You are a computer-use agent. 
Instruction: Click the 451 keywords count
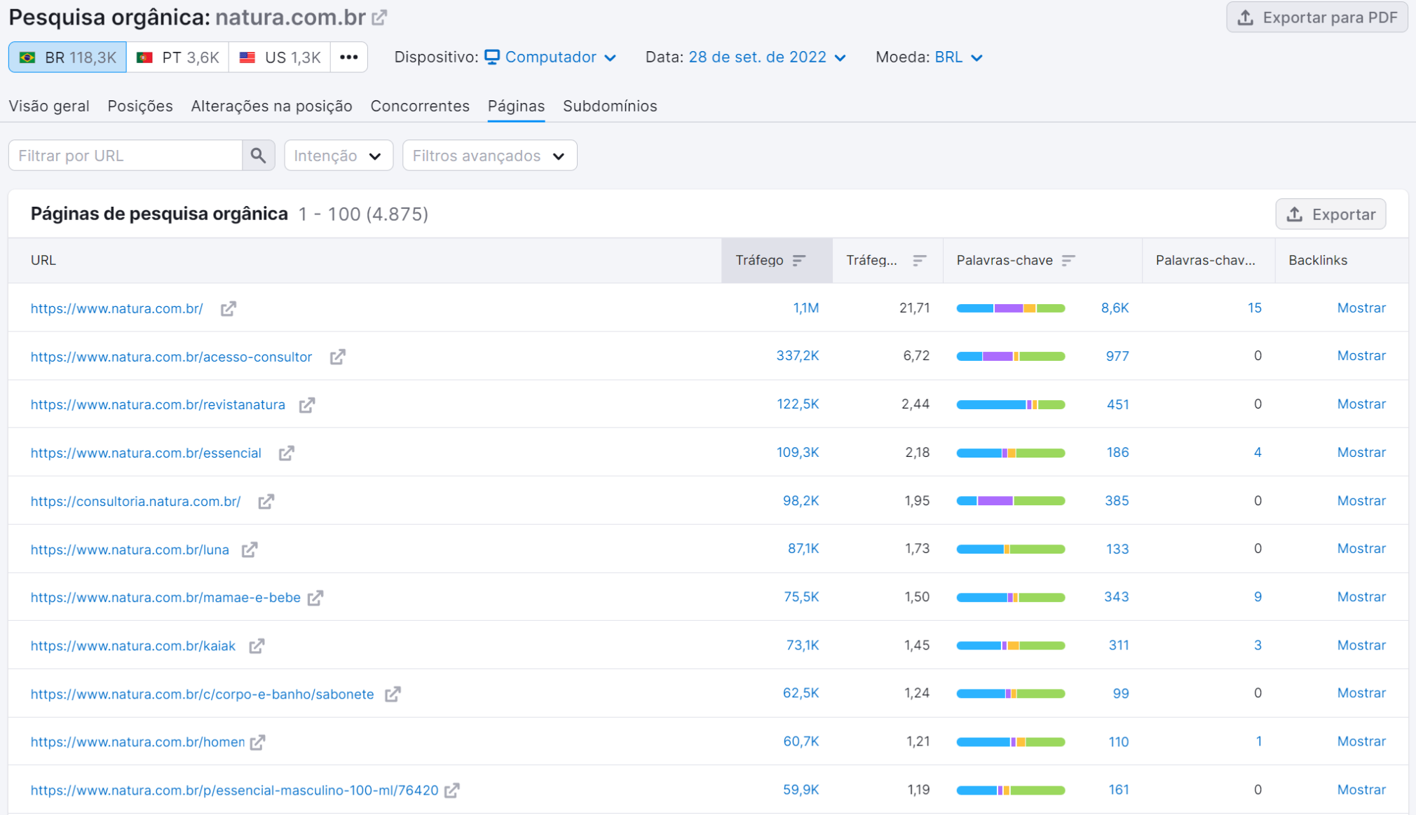pyautogui.click(x=1117, y=405)
